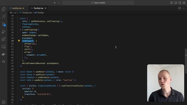The height and width of the screenshot is (105, 187).
Task: Click shift() on line 62
Action: click(x=28, y=49)
